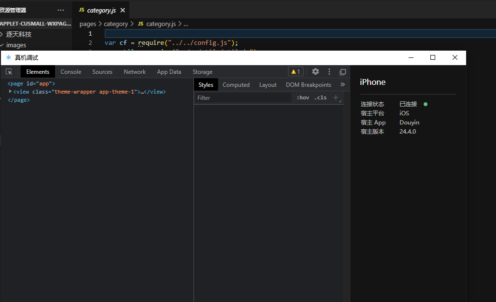The height and width of the screenshot is (302, 496).
Task: Expand the 逐天科技 folder
Action: (x=2, y=34)
